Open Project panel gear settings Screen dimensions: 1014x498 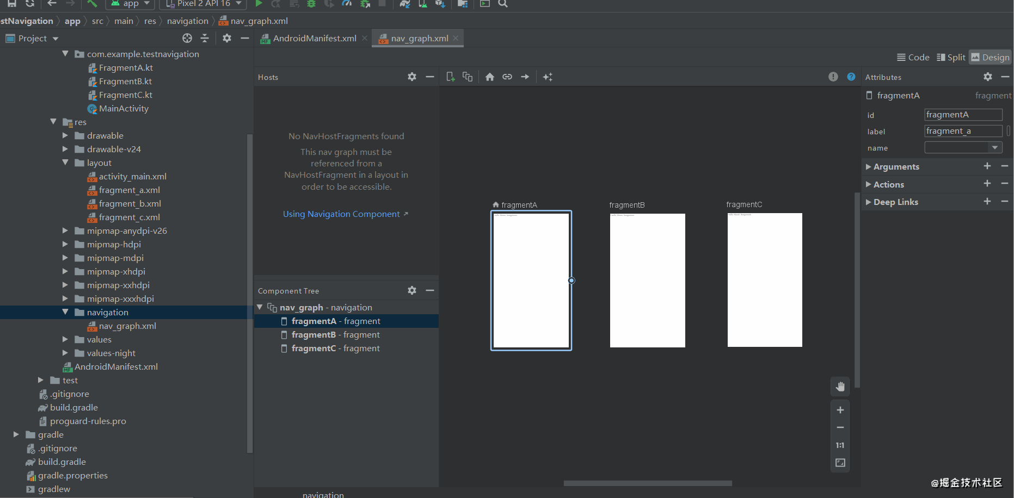[x=227, y=38]
